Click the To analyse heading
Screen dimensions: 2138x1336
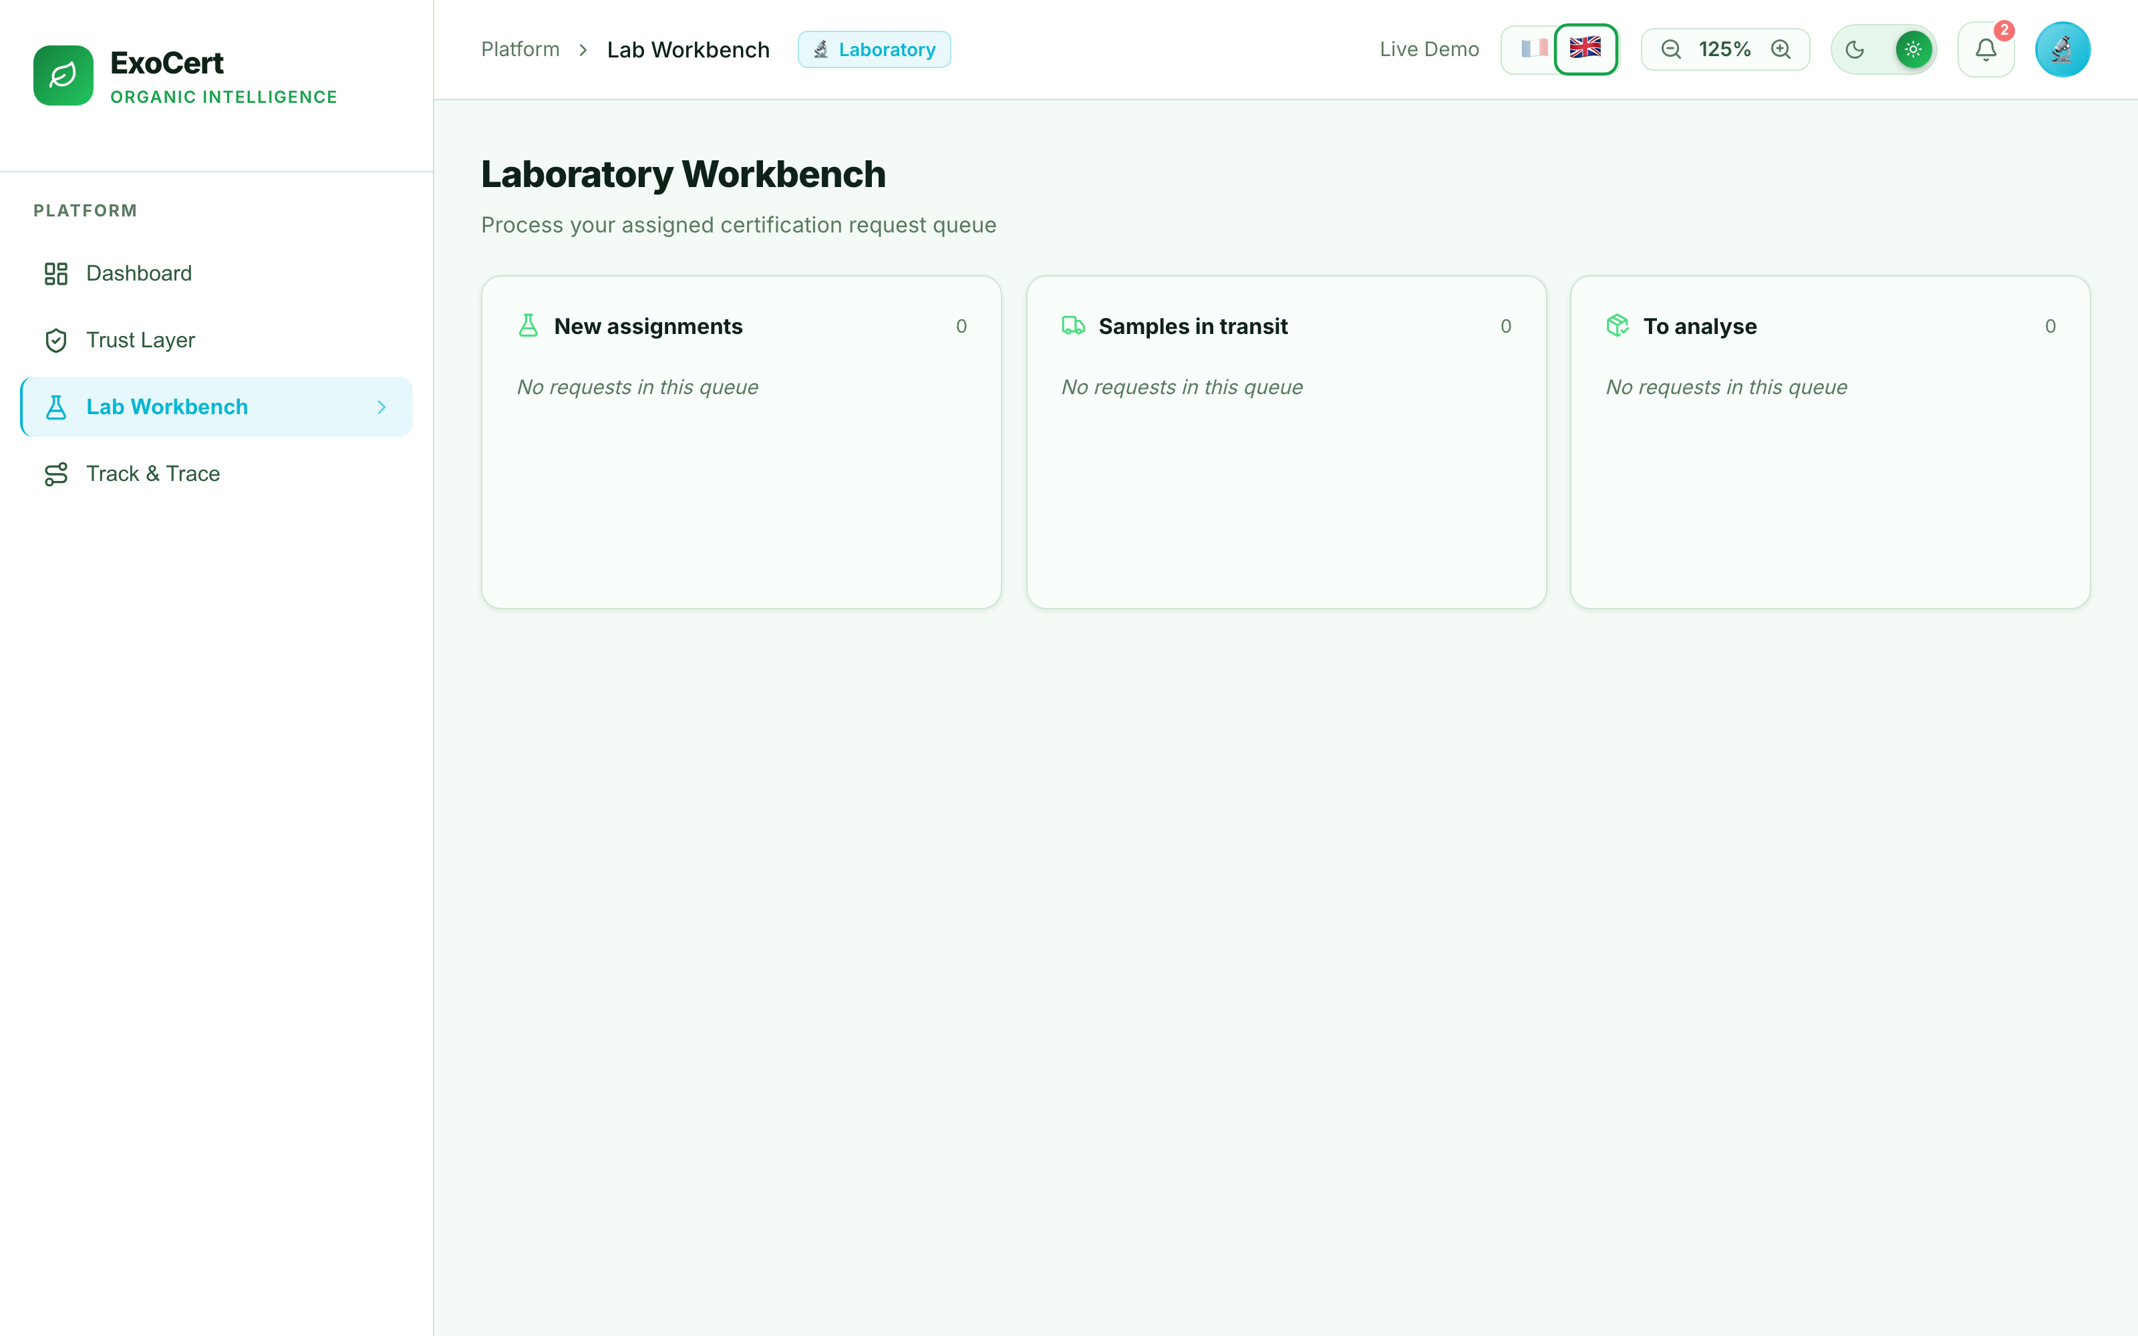click(1700, 326)
